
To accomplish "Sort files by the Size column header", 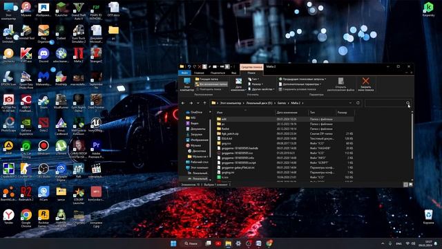I will [x=345, y=113].
